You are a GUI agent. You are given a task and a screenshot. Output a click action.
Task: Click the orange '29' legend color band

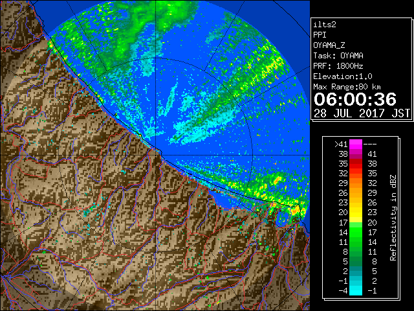356,183
